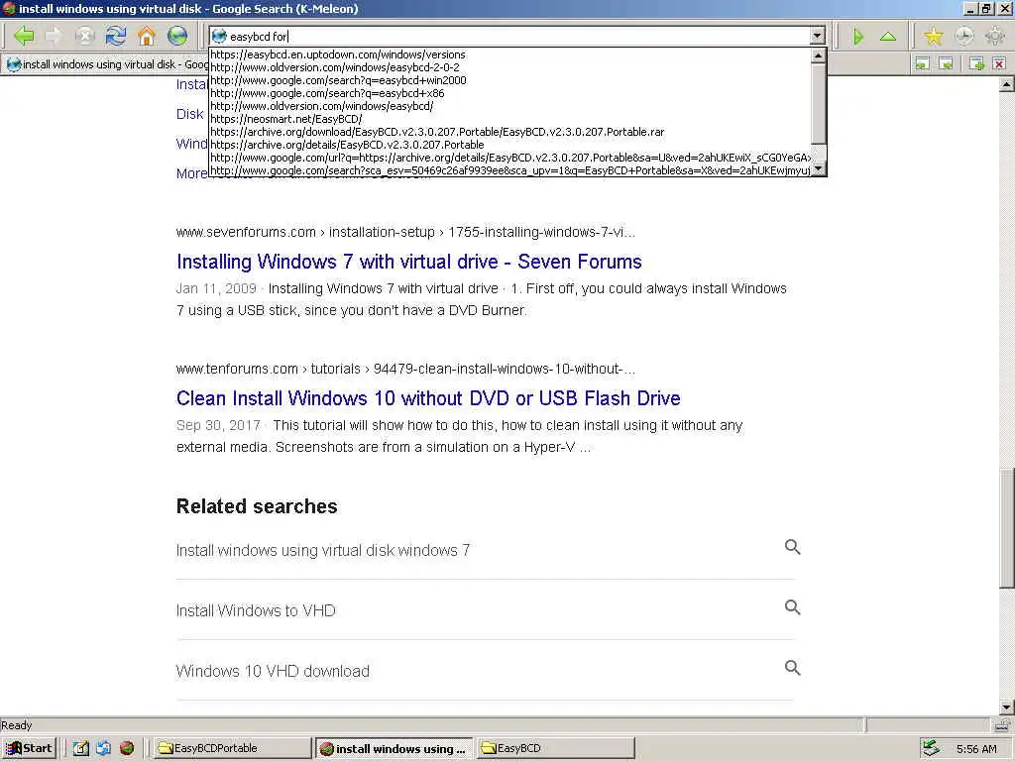Open a new tab icon
The image size is (1015, 761).
point(976,63)
